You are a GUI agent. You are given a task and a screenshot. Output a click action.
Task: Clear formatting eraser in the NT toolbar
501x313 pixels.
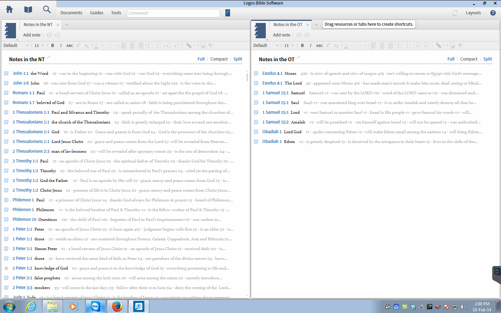click(x=202, y=46)
